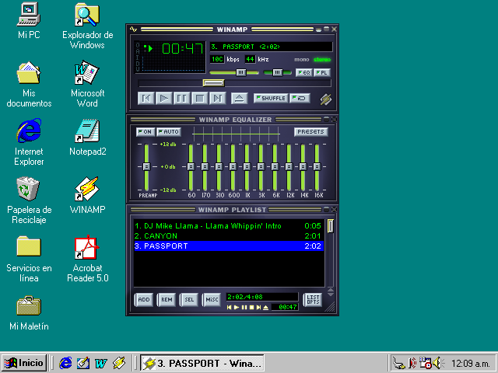Open the MISC menu in playlist
Image resolution: width=498 pixels, height=373 pixels.
click(x=212, y=300)
